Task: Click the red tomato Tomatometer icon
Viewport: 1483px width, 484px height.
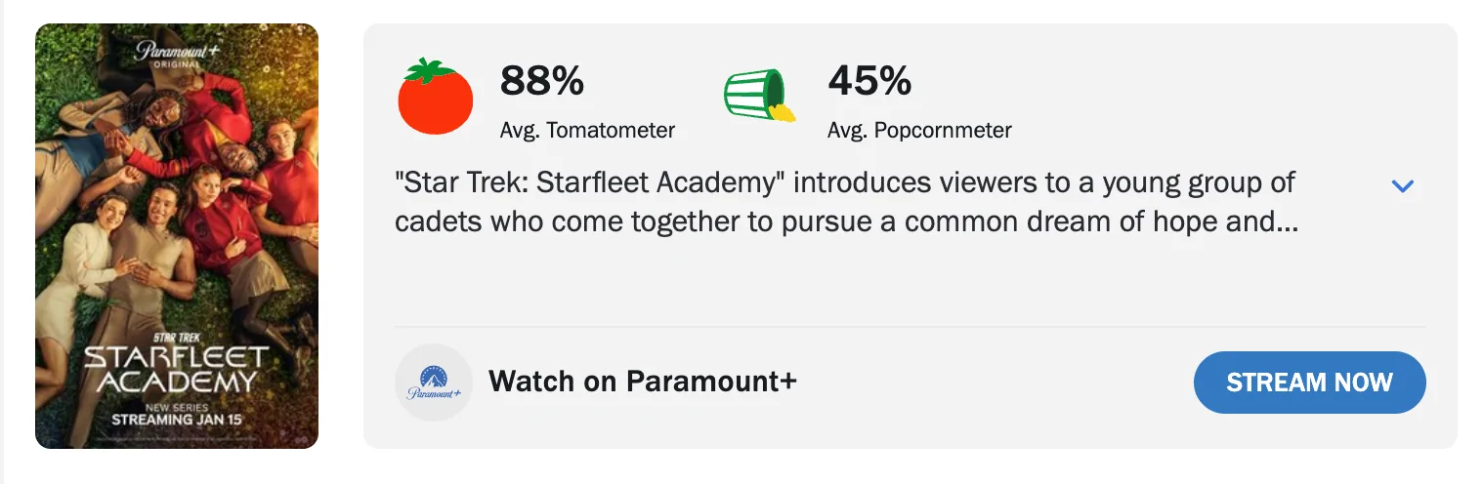Action: (x=435, y=100)
